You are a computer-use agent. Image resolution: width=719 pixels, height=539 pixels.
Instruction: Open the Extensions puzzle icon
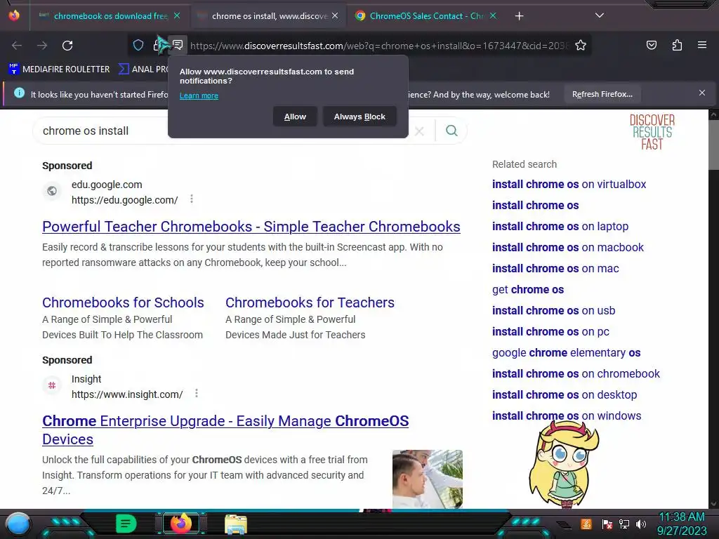pyautogui.click(x=677, y=45)
